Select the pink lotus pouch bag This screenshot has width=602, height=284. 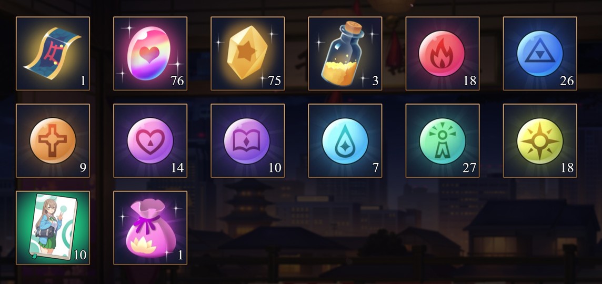coord(150,228)
